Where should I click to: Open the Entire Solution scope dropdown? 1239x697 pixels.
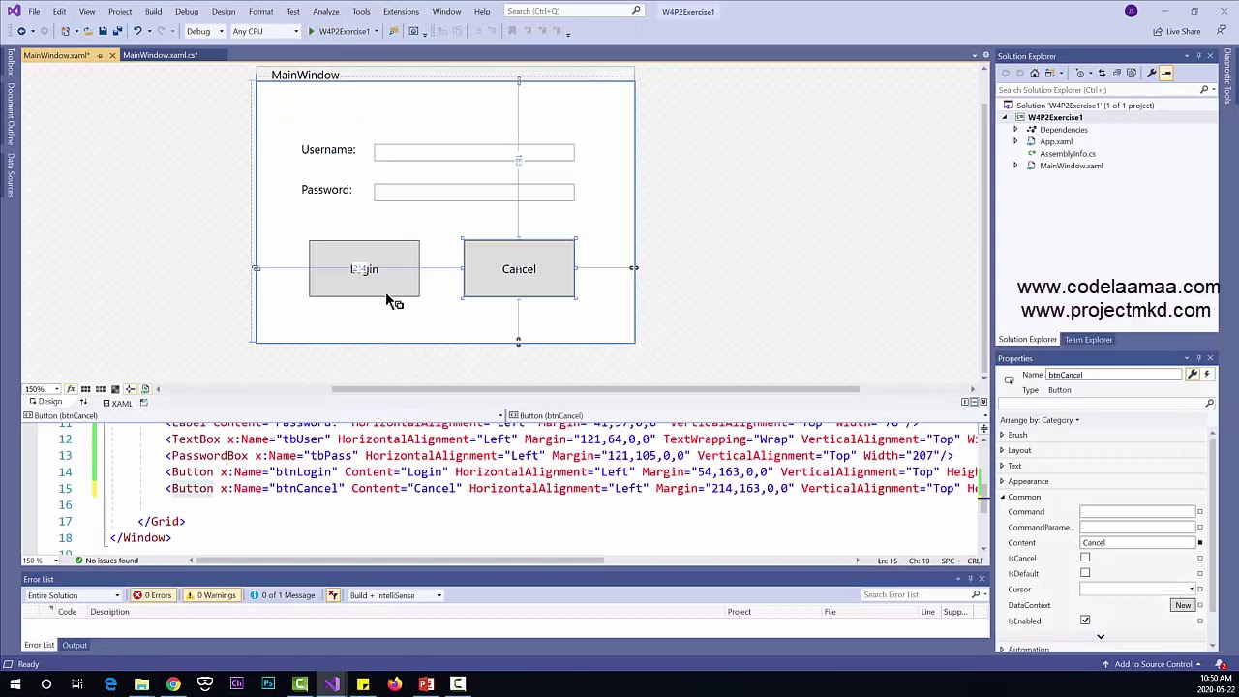click(74, 595)
